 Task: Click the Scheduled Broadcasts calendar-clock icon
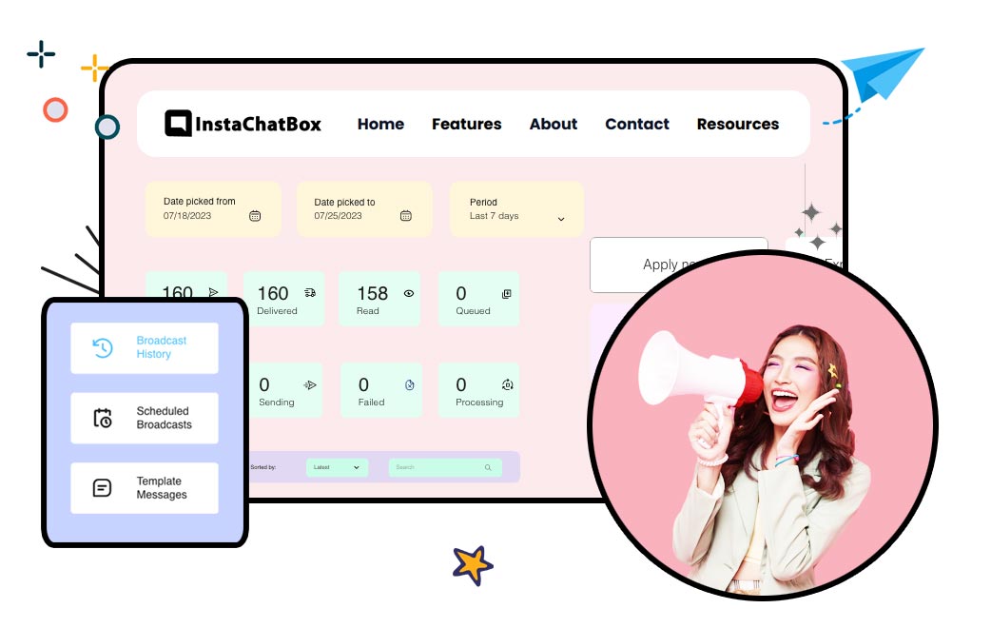pos(103,418)
